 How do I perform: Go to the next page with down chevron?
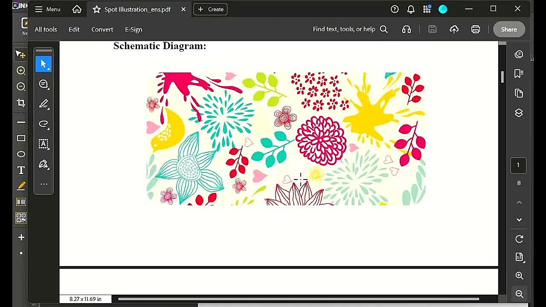519,220
